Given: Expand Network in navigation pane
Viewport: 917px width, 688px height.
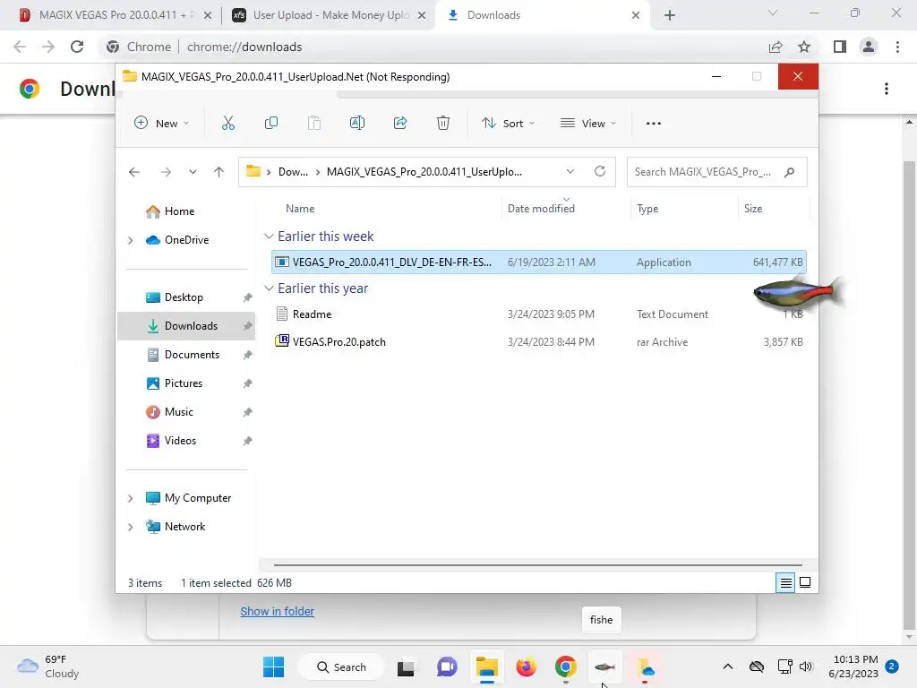Looking at the screenshot, I should point(131,527).
